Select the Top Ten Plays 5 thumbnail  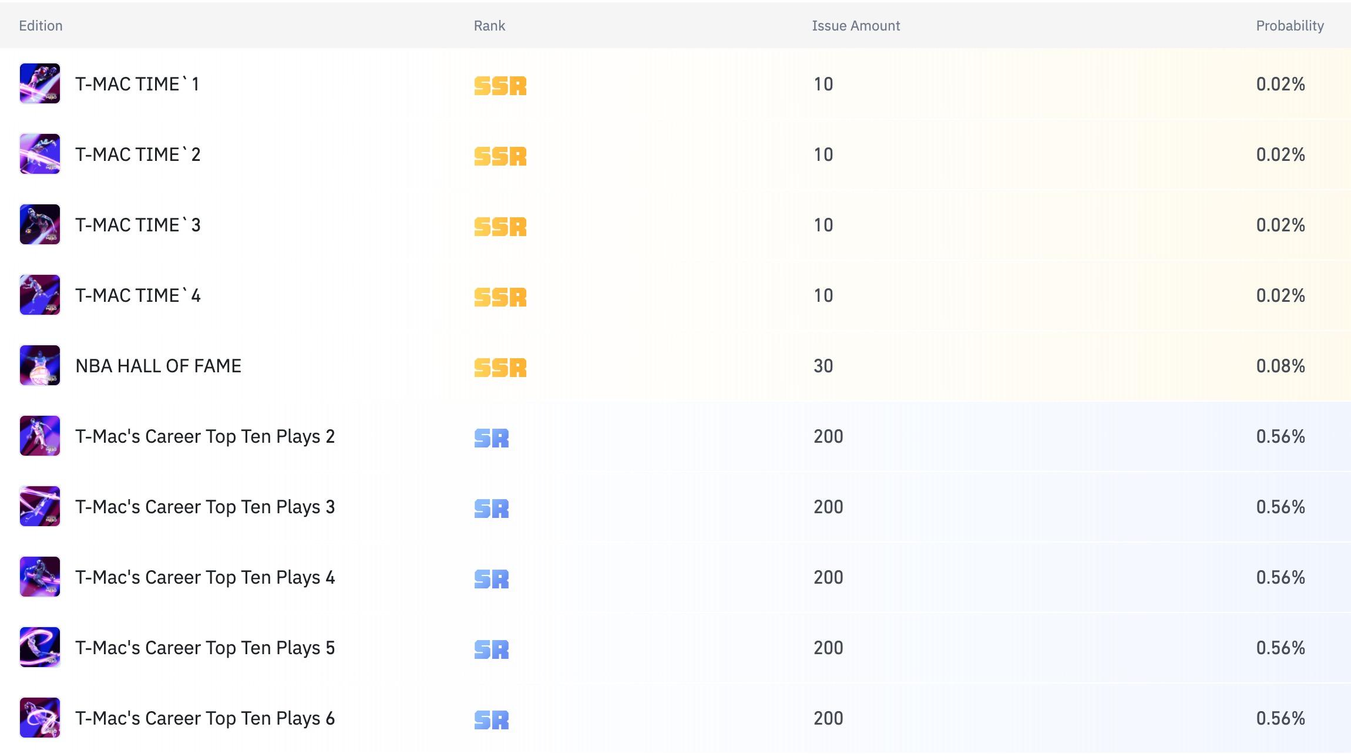(x=40, y=647)
